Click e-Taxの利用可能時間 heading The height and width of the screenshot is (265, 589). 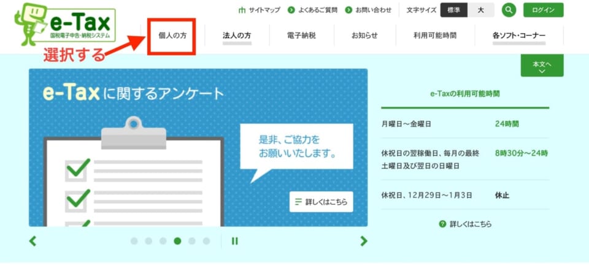pyautogui.click(x=465, y=94)
